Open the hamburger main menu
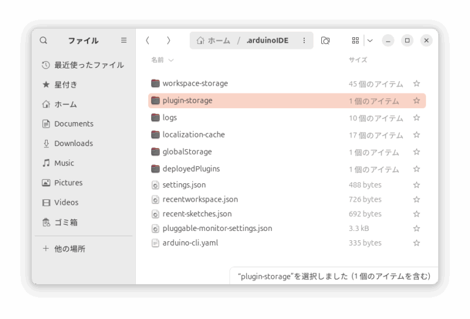The image size is (470, 319). pos(124,40)
